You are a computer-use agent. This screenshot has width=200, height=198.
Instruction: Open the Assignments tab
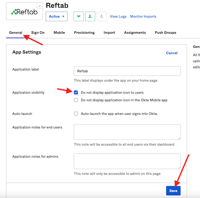point(135,32)
